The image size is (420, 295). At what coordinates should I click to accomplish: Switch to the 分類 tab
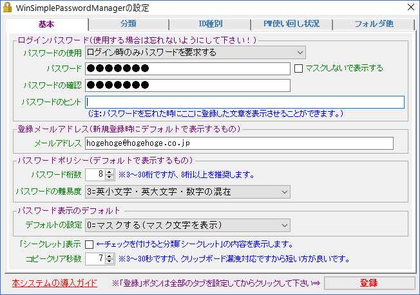coord(128,24)
